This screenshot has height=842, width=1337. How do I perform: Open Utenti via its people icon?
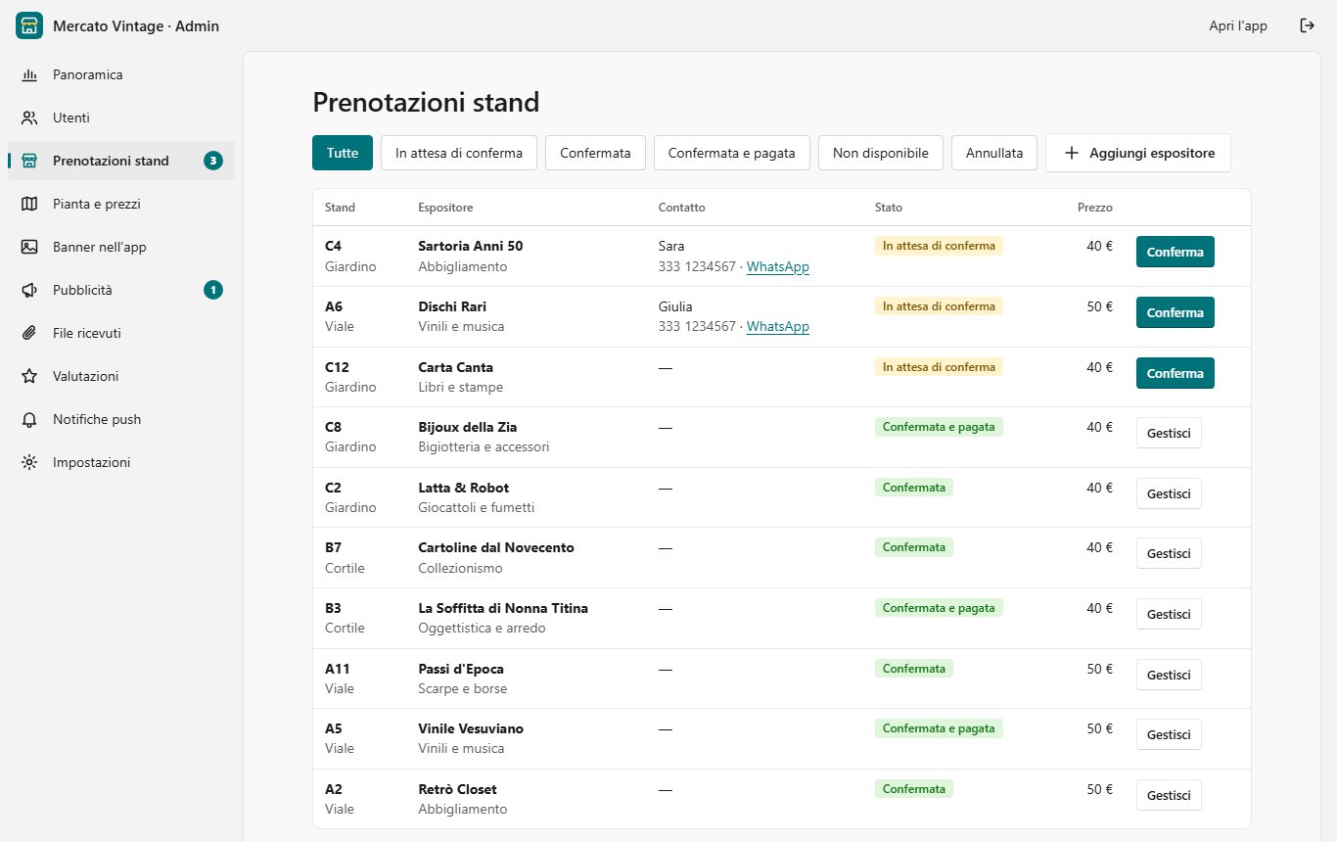coord(29,117)
